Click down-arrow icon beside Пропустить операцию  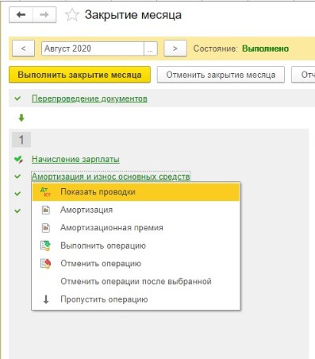tap(46, 299)
